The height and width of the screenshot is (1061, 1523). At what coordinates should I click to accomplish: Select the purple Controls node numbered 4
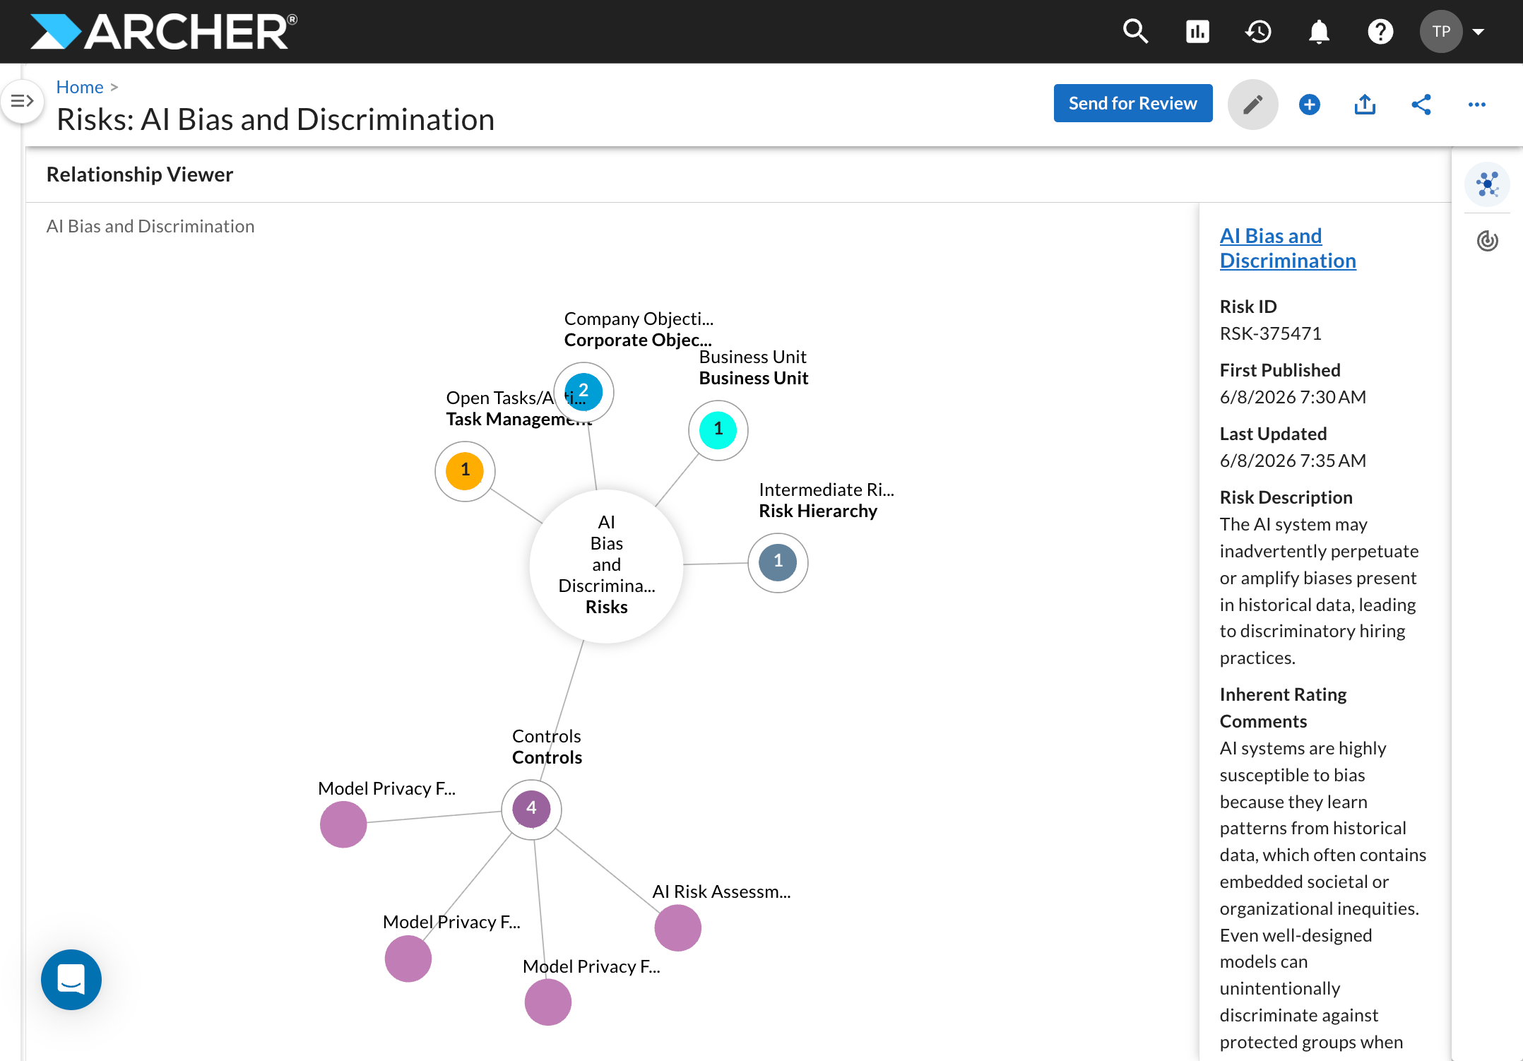coord(531,810)
